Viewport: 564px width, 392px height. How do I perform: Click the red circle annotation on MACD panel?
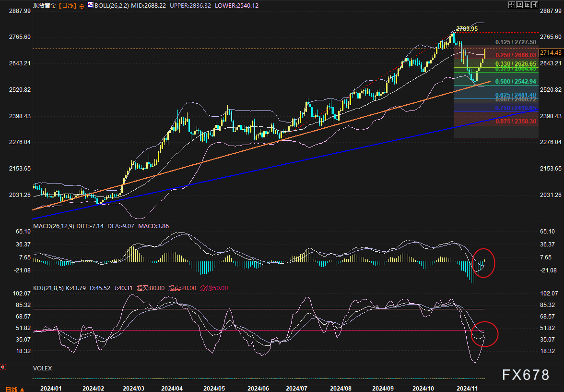(483, 263)
